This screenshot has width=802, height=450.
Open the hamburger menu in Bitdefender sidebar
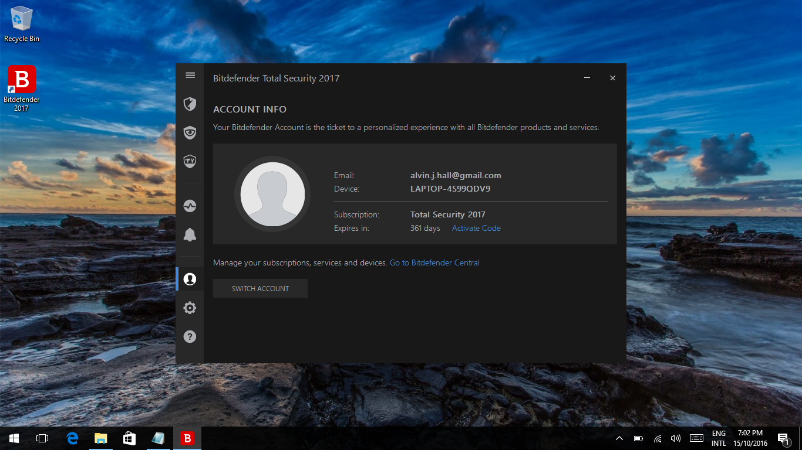pos(190,75)
